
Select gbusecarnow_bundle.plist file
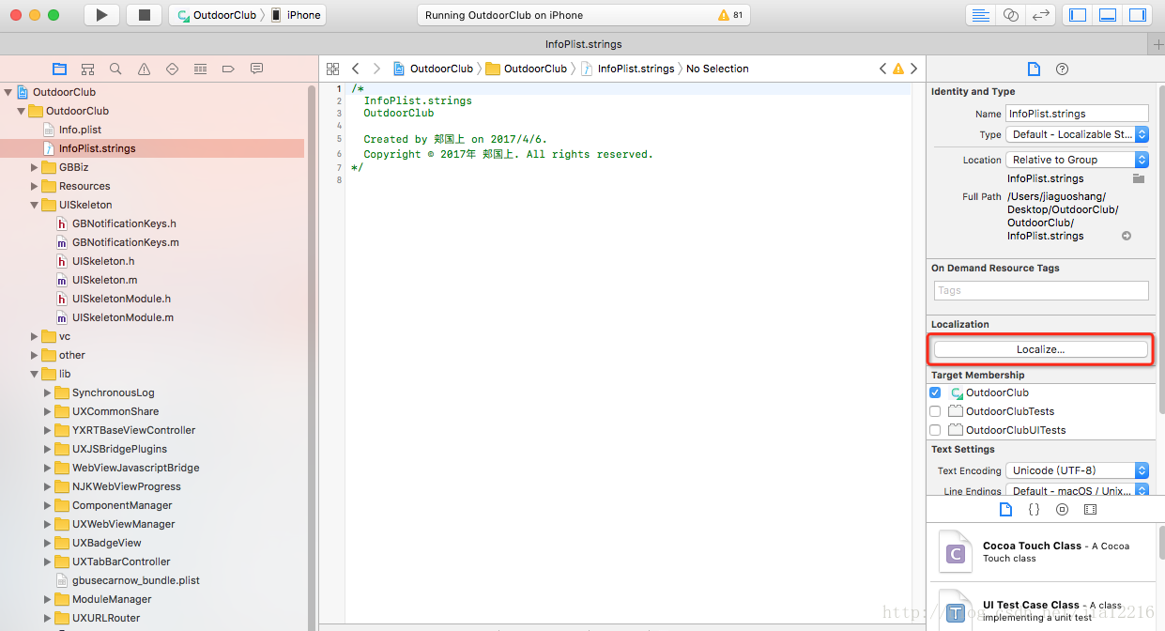[135, 580]
